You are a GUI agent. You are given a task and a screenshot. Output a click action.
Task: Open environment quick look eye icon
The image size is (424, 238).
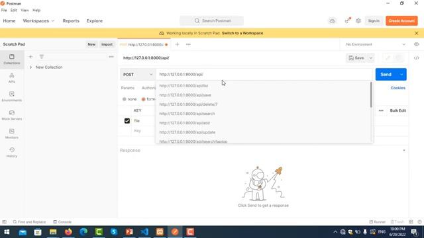[416, 44]
